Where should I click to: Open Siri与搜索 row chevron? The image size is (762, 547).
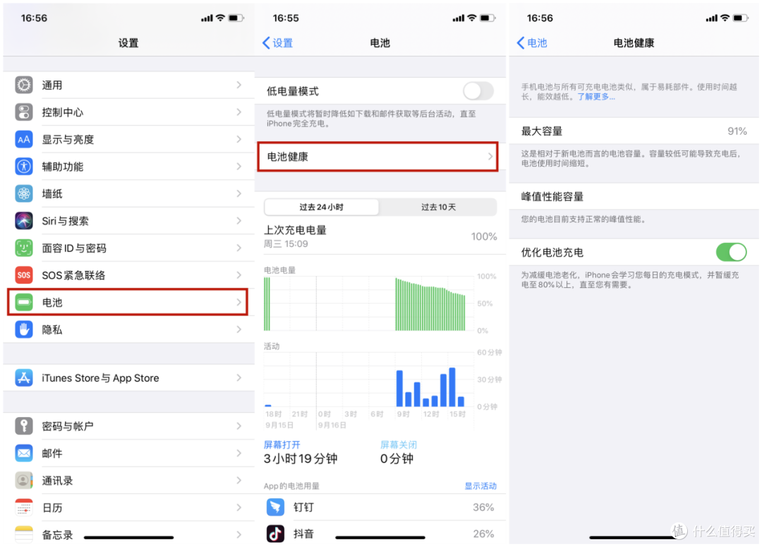pos(238,221)
